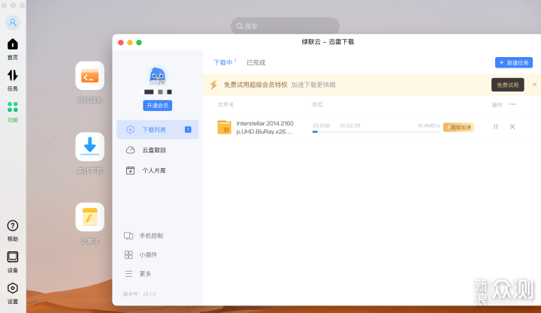Click the blue badge 1 on 下载列表
The image size is (541, 313).
point(188,130)
